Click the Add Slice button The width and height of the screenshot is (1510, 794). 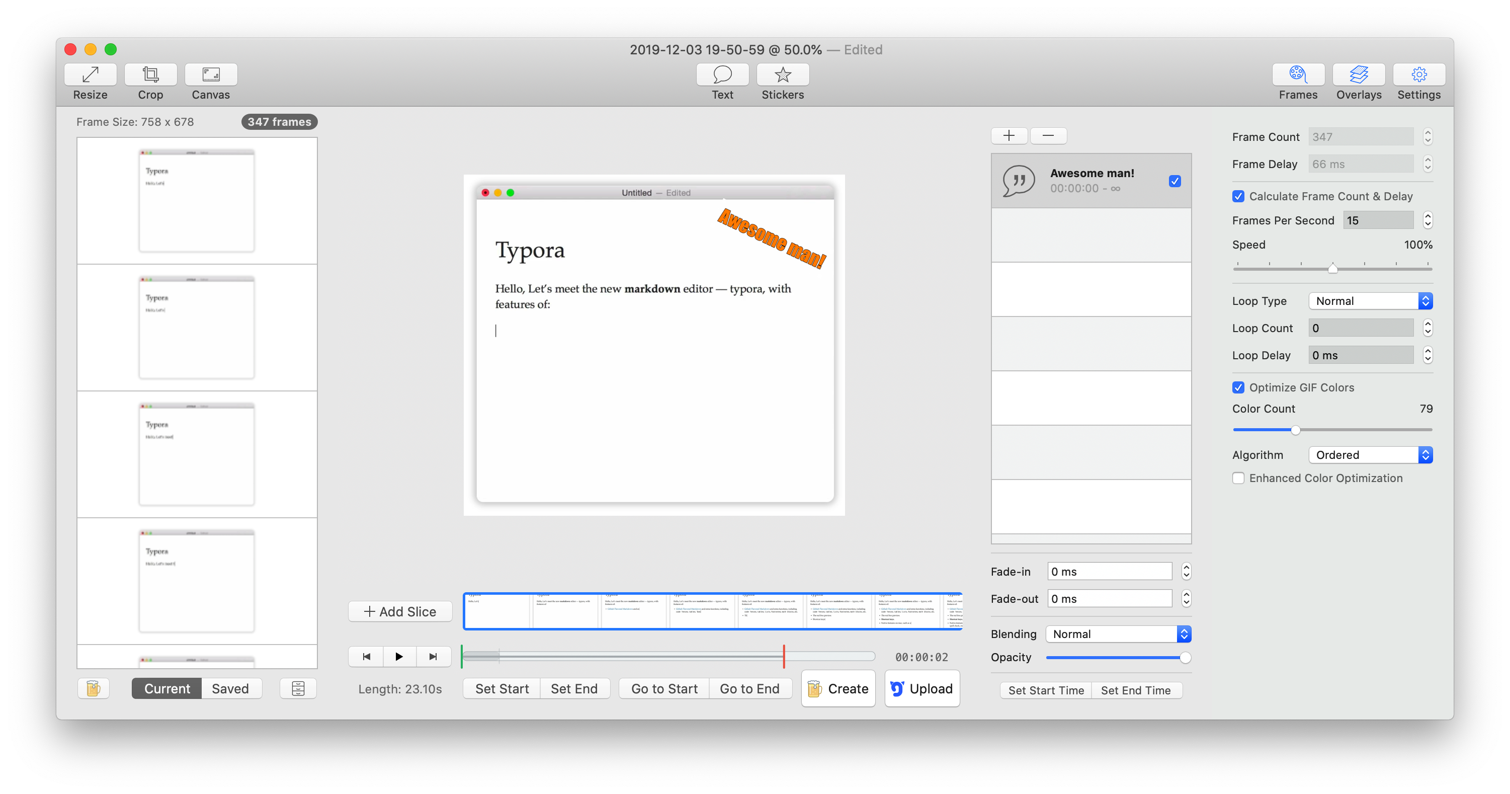pyautogui.click(x=400, y=612)
